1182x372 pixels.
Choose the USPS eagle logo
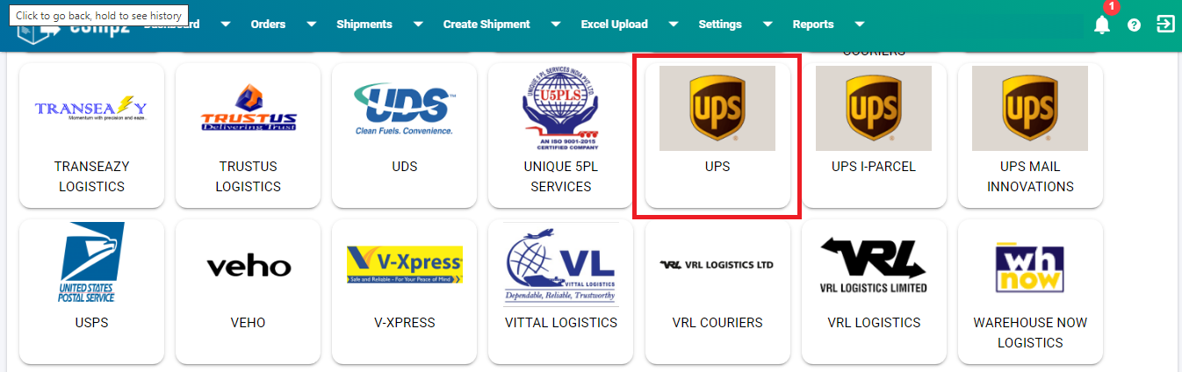pos(91,262)
